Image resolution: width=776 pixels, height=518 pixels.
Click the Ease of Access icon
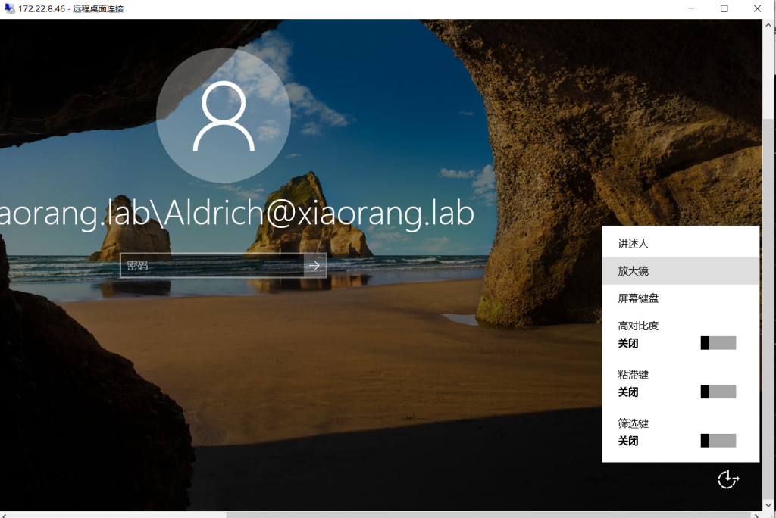coord(727,479)
